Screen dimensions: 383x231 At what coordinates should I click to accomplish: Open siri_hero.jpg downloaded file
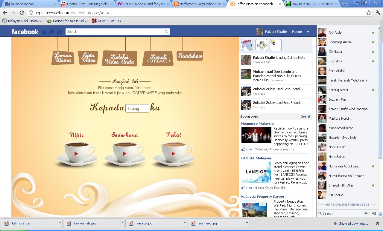pos(216,223)
